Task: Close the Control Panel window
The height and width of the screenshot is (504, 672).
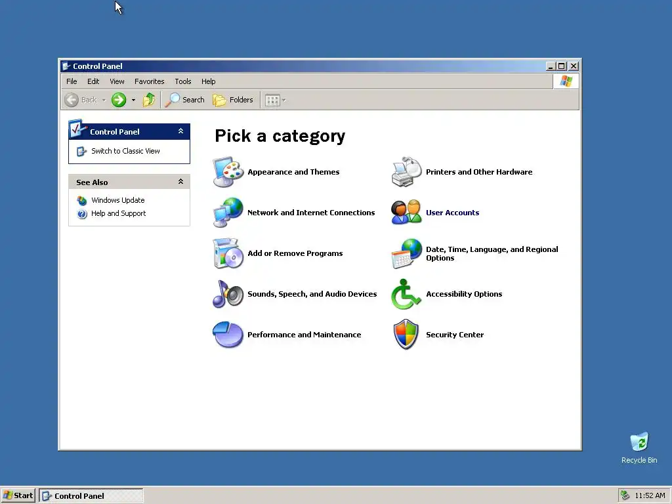Action: (574, 66)
